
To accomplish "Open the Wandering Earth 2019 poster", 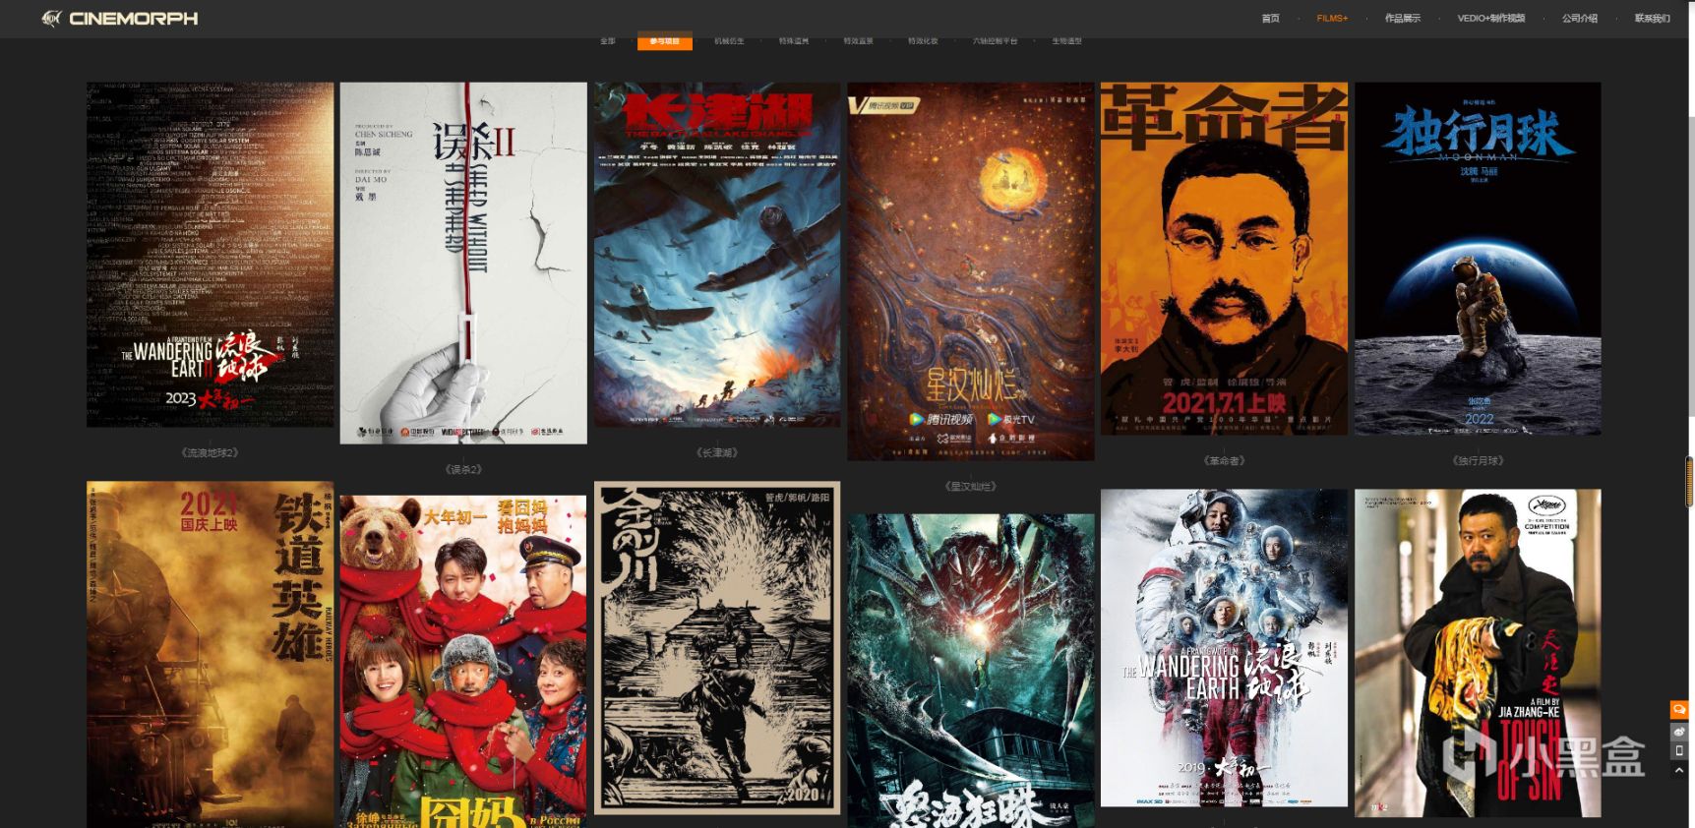I will click(x=1224, y=648).
